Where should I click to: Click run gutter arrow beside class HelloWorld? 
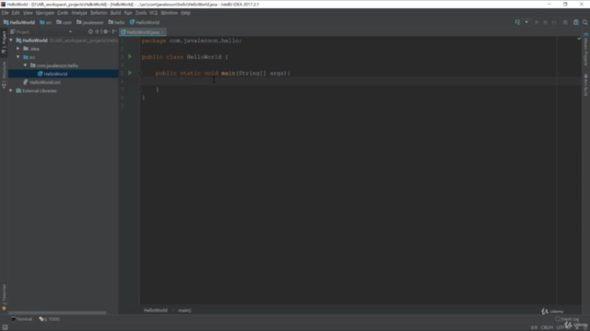[x=130, y=57]
